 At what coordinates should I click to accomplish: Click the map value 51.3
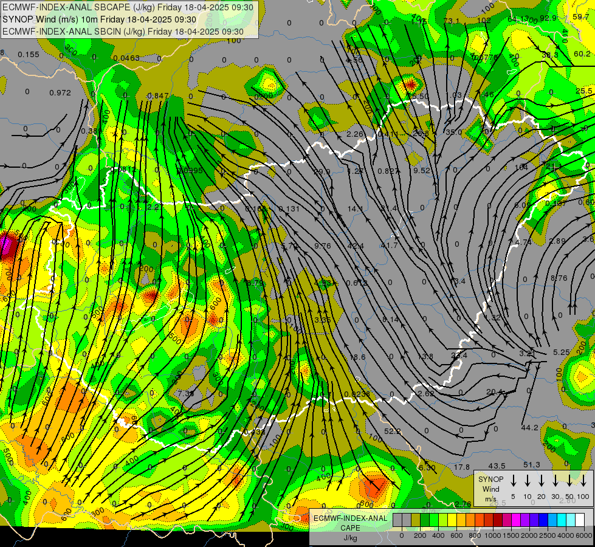click(x=532, y=464)
